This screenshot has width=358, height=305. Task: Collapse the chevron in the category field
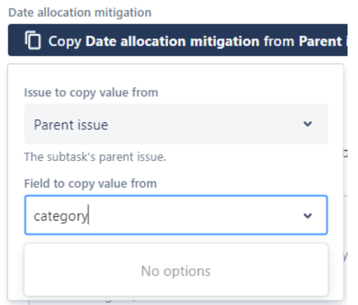coord(308,216)
